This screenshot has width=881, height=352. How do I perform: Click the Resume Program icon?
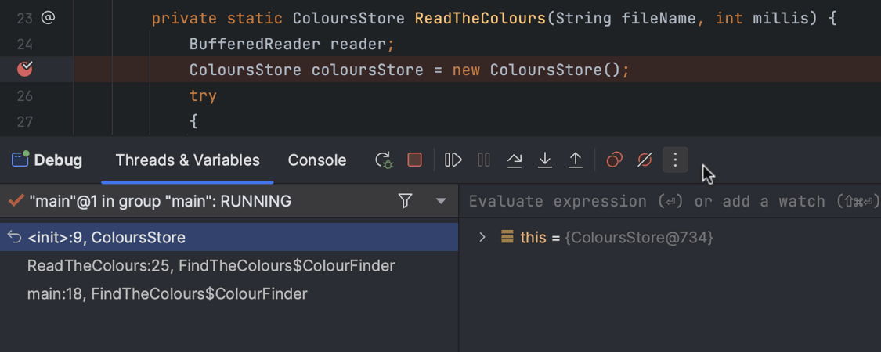click(x=453, y=160)
